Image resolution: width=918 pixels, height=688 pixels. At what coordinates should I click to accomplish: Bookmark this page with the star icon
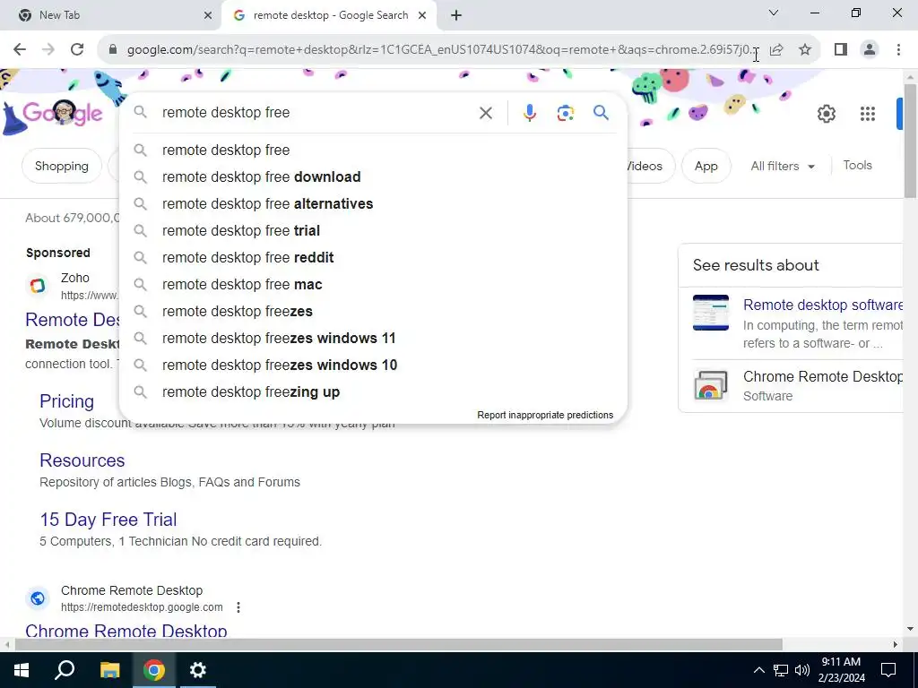(x=805, y=50)
